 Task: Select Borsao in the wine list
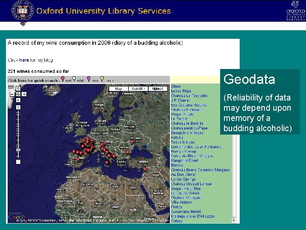[177, 165]
